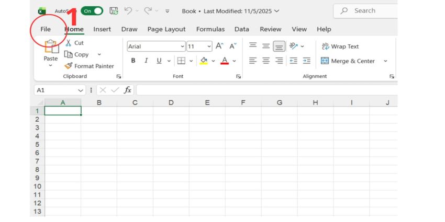
Task: Click the Decrease Indent icon
Action: tap(294, 61)
